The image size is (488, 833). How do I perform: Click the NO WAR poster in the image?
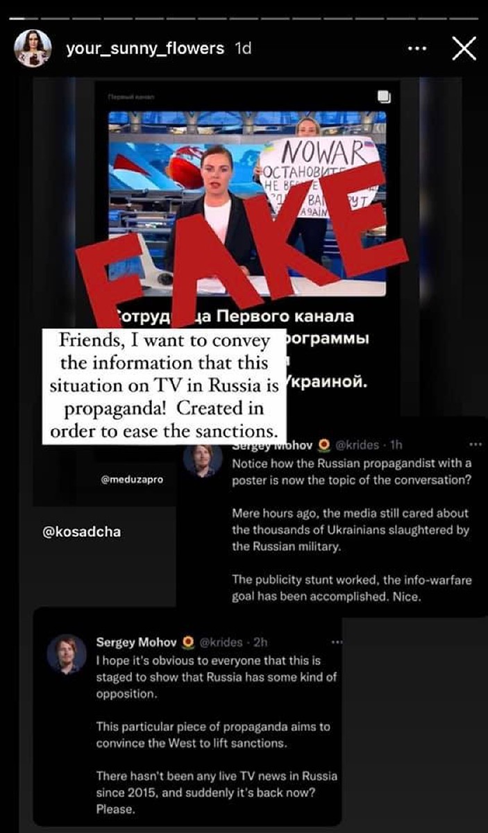[319, 177]
